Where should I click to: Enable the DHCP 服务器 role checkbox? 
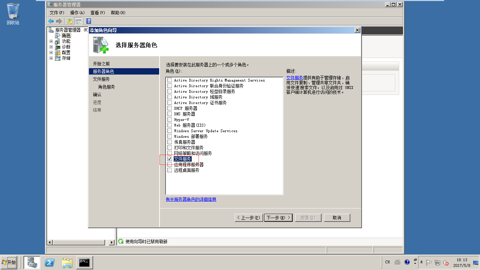tap(170, 108)
